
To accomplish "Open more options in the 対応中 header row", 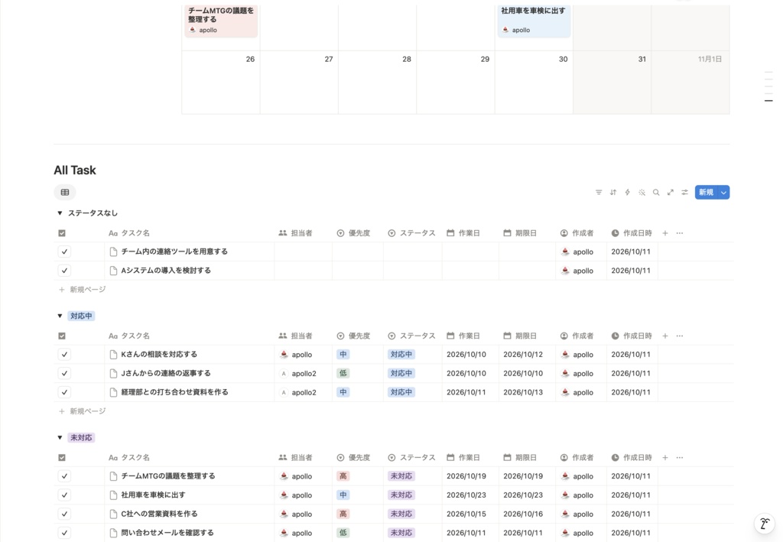I will [680, 336].
